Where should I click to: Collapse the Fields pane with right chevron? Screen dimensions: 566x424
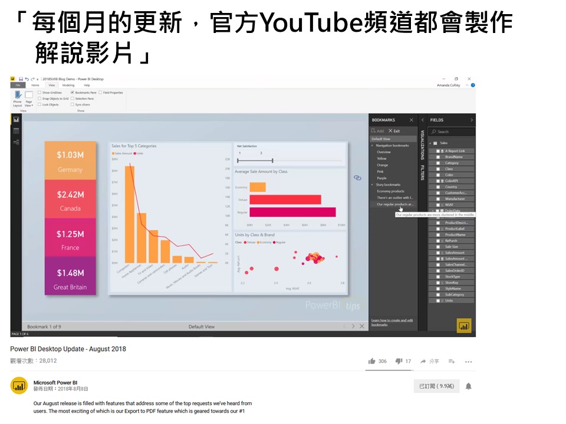(x=472, y=120)
